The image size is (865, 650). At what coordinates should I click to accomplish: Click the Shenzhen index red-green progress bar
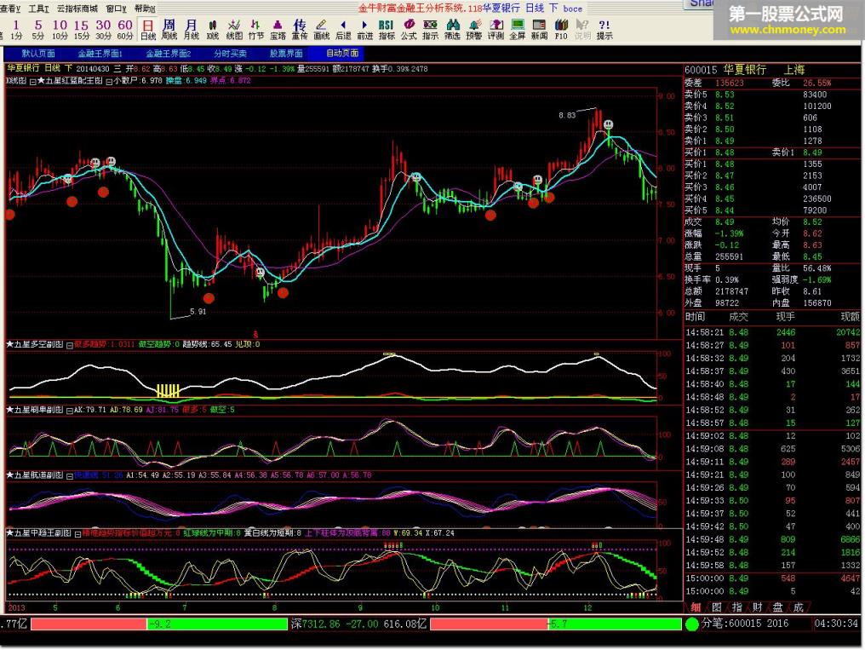tap(555, 624)
